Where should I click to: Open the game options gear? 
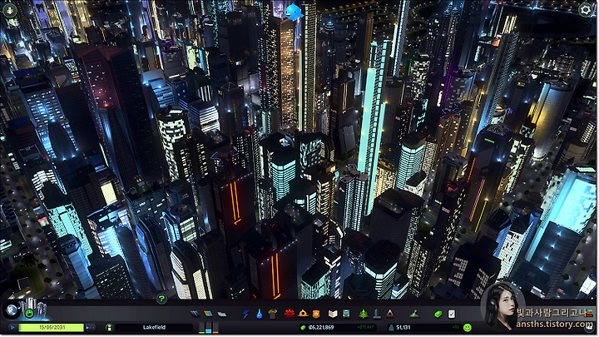click(x=585, y=10)
